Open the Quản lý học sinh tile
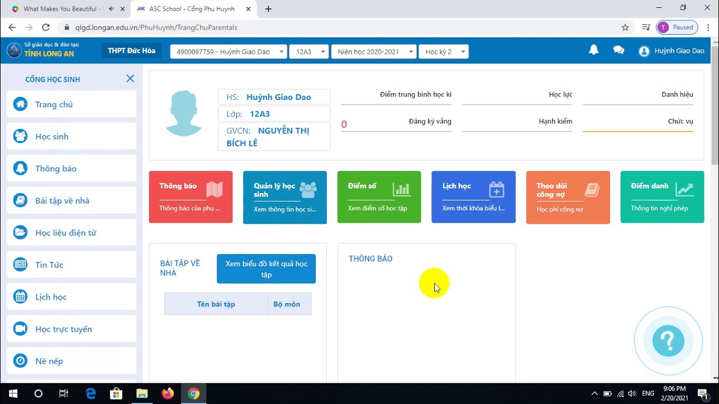The image size is (719, 404). point(285,198)
